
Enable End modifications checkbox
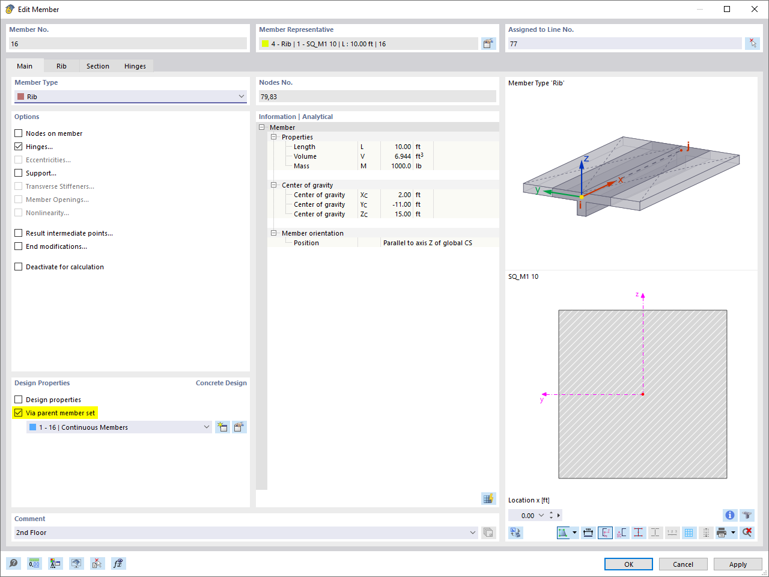click(x=19, y=246)
